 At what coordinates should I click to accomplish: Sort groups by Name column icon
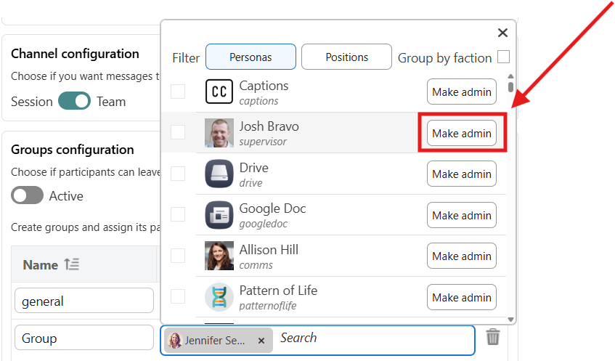click(71, 265)
